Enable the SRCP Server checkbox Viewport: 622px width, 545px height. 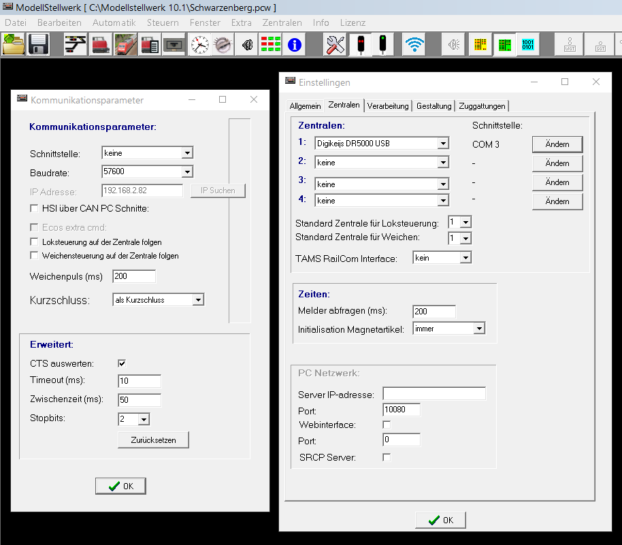387,457
